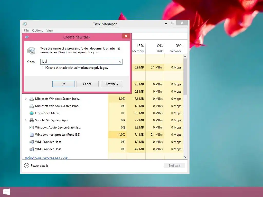
Task: Click the Run program icon beside the description
Action: [x=31, y=51]
